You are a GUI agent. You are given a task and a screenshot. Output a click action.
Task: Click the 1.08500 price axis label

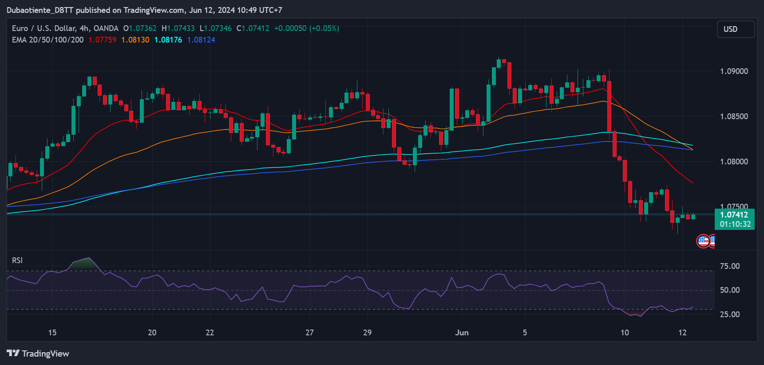(x=734, y=116)
